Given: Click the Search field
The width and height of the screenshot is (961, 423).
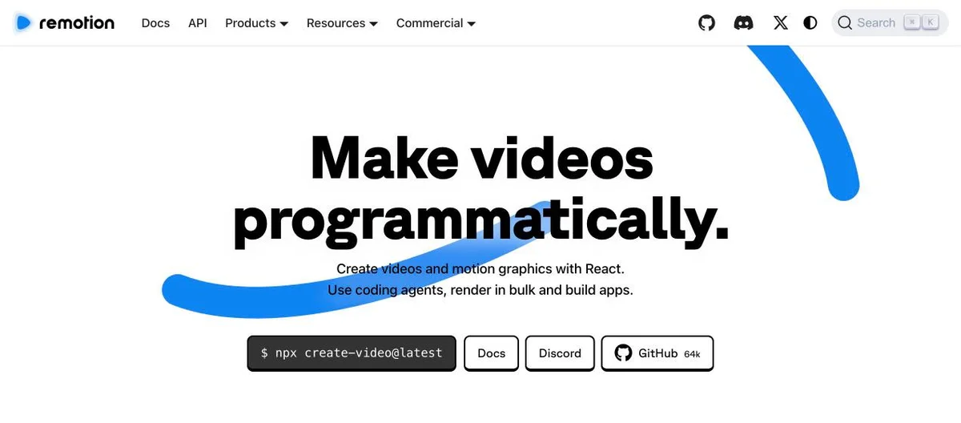Looking at the screenshot, I should coord(890,22).
